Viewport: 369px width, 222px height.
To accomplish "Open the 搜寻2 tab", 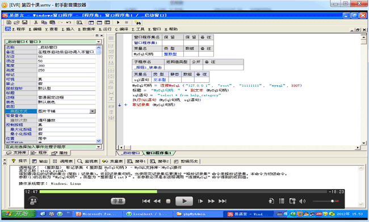I will [160, 161].
